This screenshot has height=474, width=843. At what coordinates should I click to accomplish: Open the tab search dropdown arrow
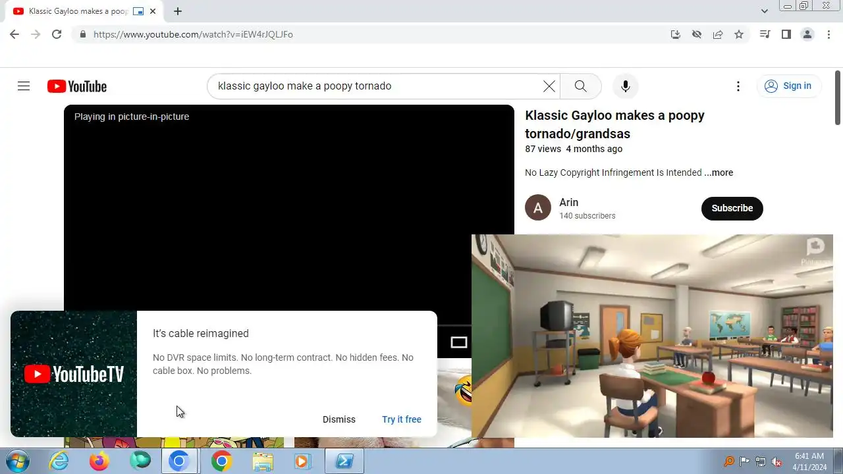765,11
